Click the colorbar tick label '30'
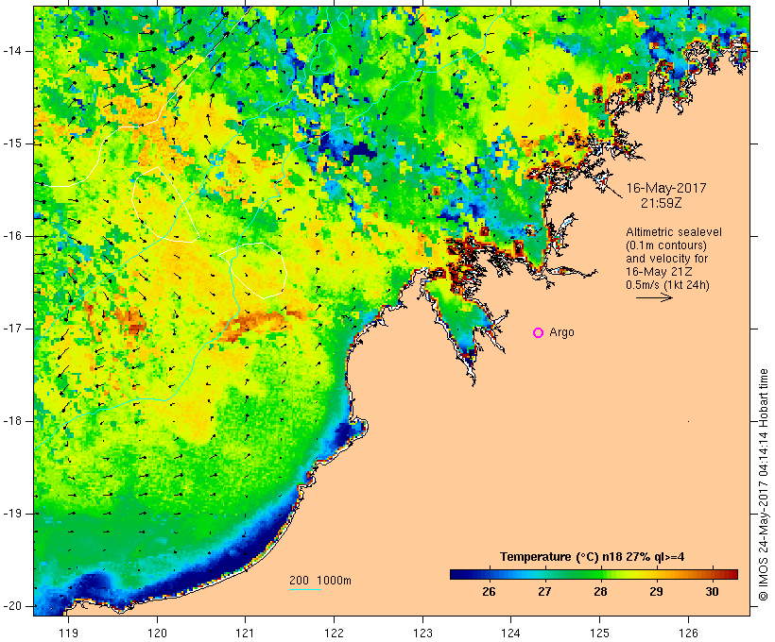 point(713,592)
